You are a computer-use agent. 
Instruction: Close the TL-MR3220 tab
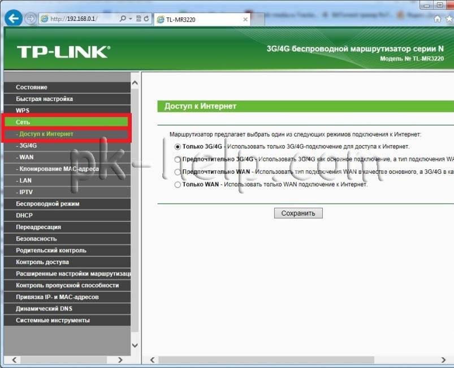245,19
